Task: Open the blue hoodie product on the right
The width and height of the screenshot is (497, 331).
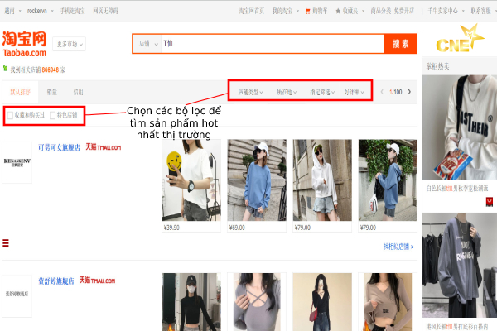Action: coord(388,180)
